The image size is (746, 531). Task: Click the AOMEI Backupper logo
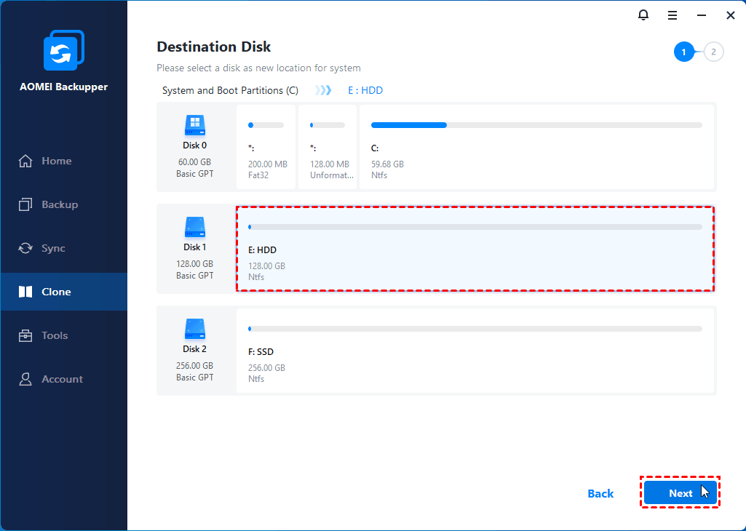(x=63, y=51)
